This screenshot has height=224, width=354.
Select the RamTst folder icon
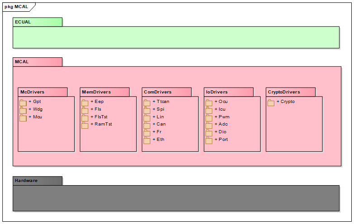(x=85, y=125)
